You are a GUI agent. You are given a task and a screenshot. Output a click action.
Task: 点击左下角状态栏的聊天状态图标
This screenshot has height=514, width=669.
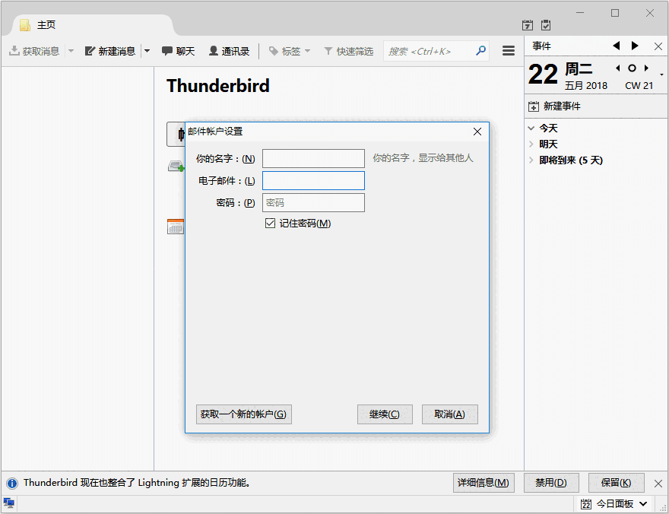click(8, 503)
